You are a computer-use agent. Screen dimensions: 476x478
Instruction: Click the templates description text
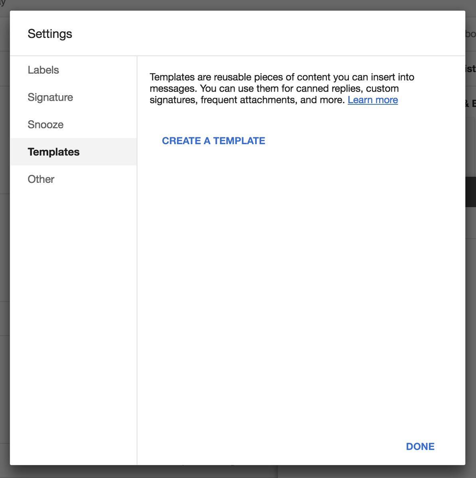click(x=282, y=88)
